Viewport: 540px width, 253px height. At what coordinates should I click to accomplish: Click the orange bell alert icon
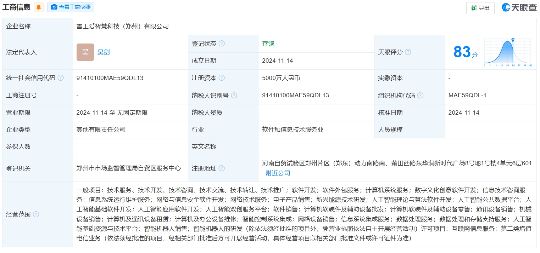39,7
